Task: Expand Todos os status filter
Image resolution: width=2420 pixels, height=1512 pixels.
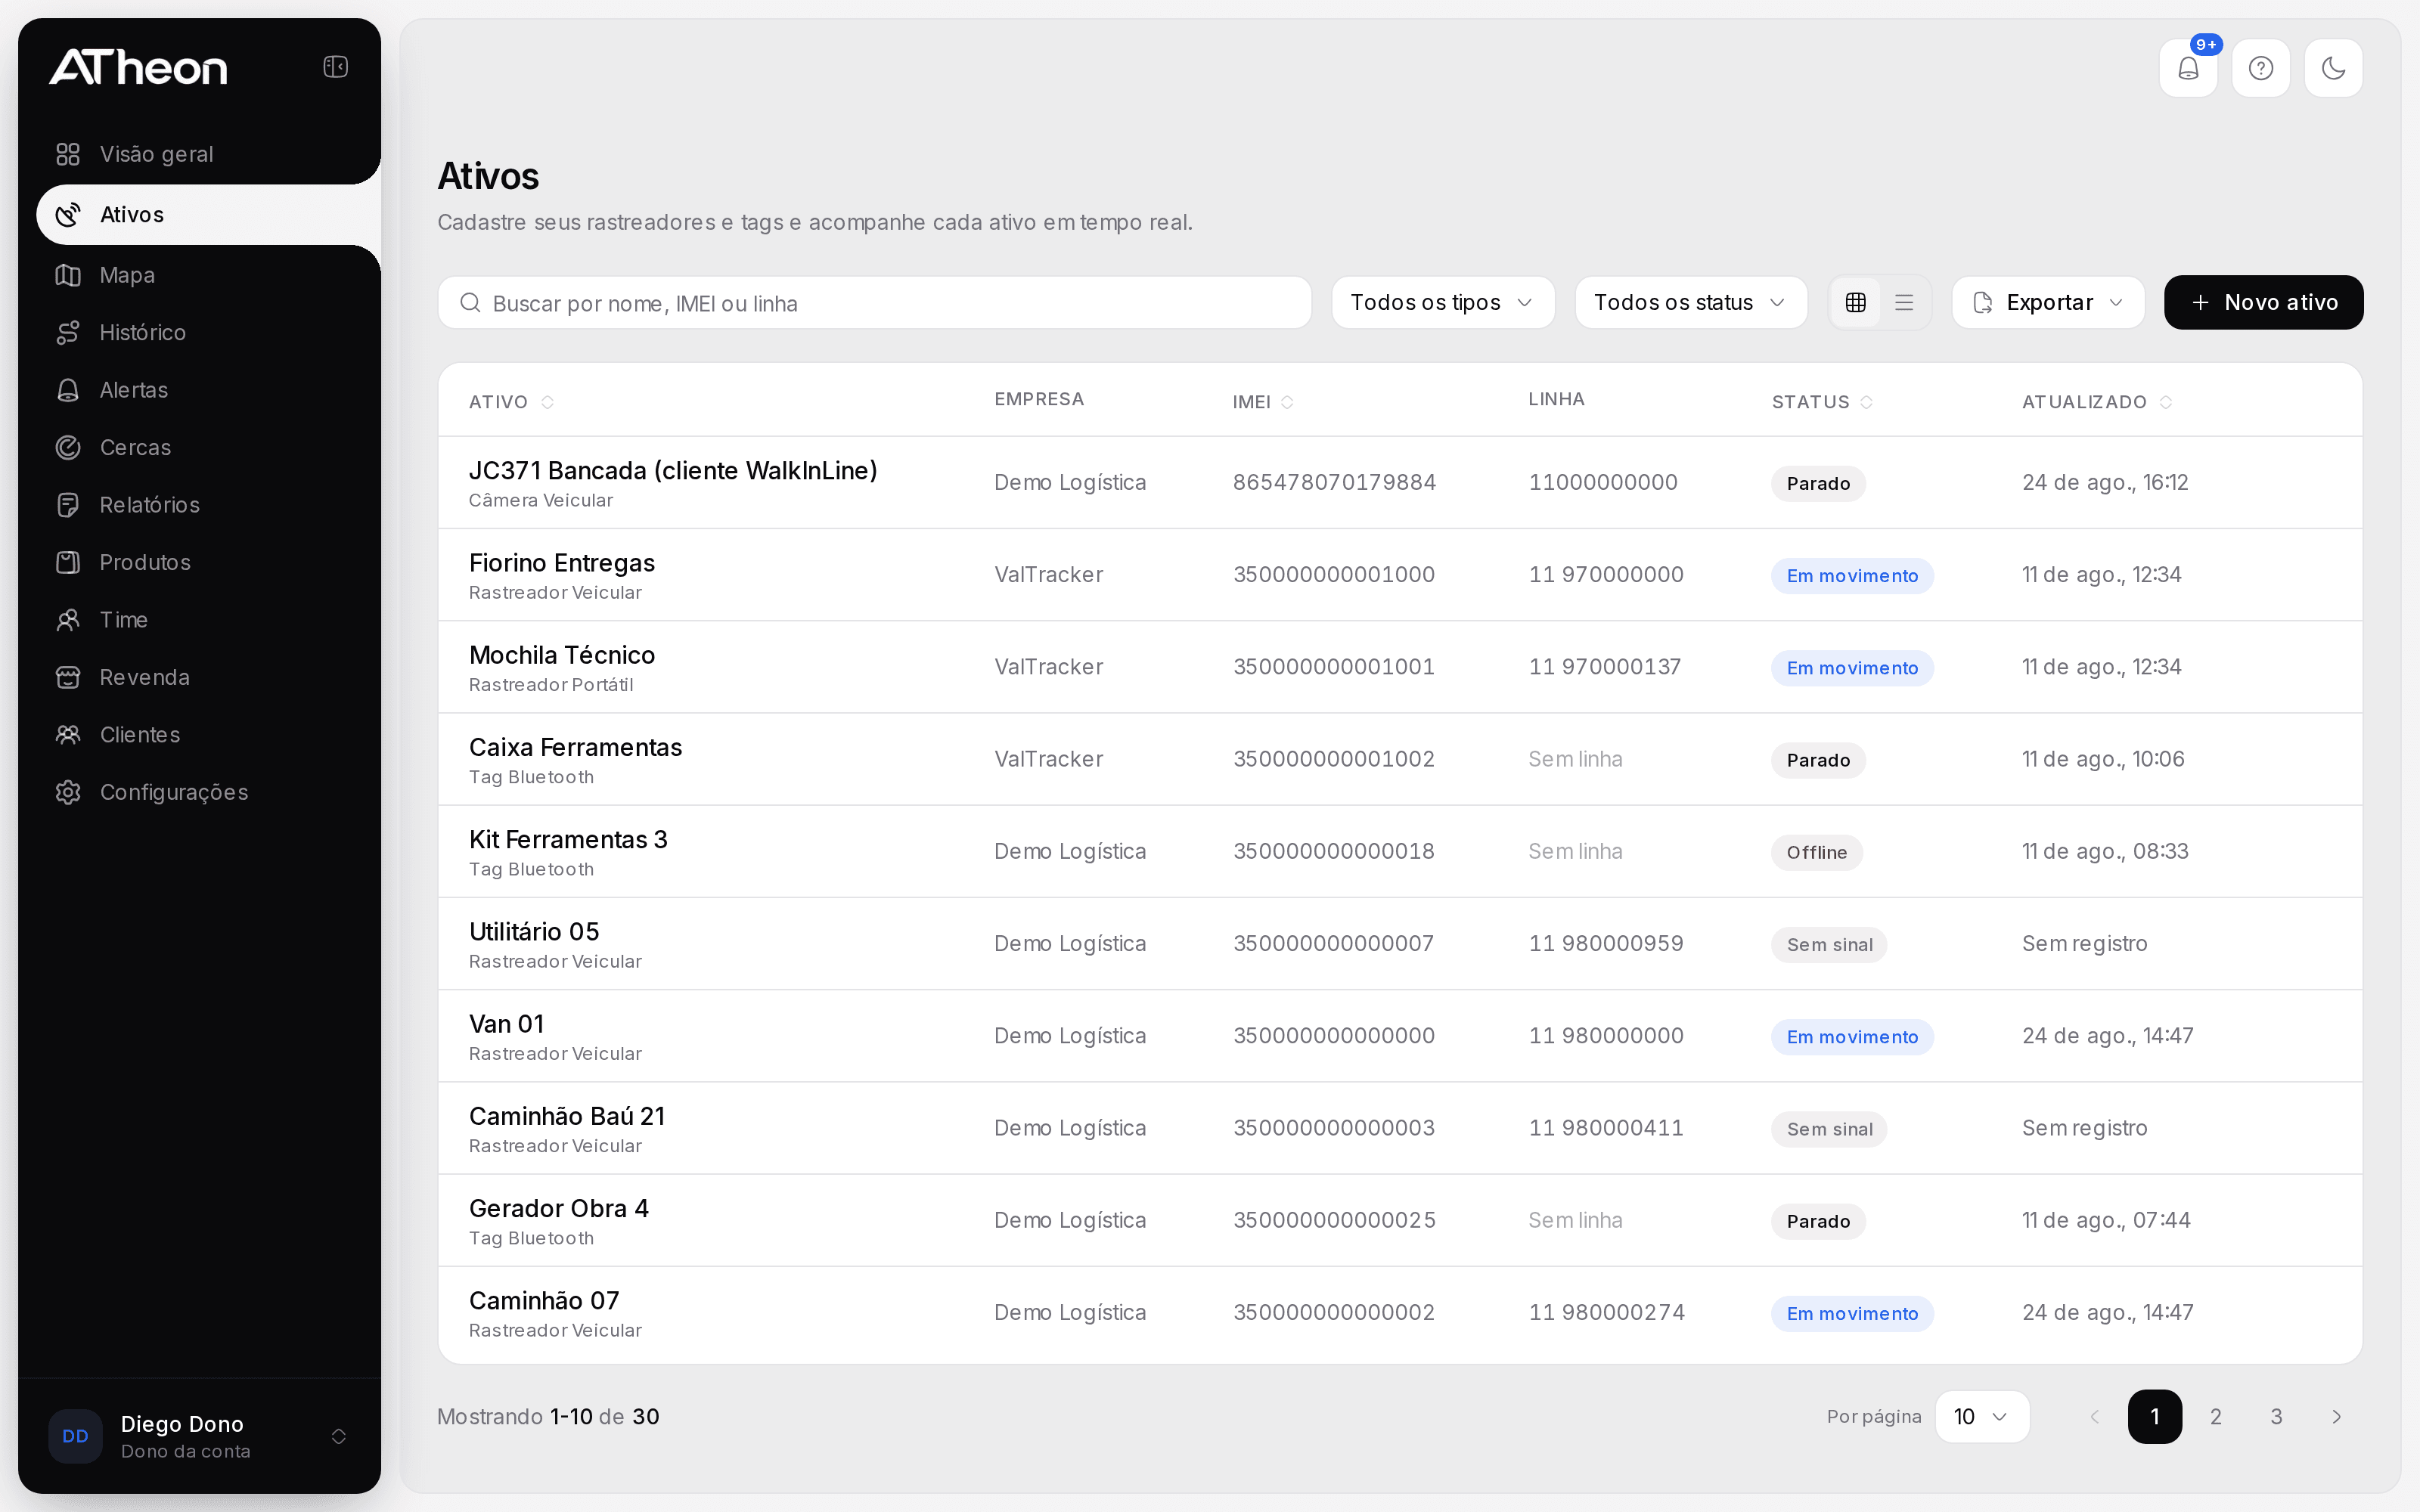Action: 1690,302
